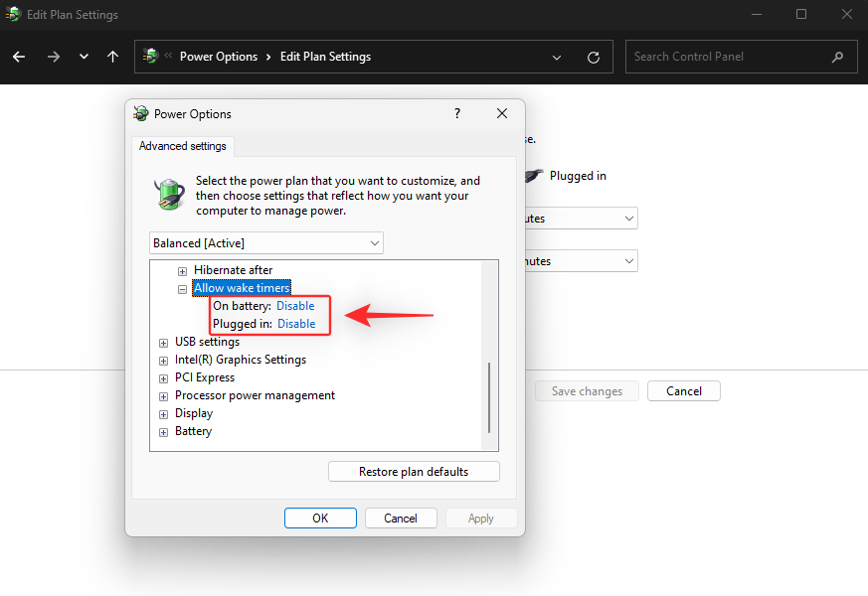Close the Edit Plan Settings window
868x596 pixels.
(847, 14)
